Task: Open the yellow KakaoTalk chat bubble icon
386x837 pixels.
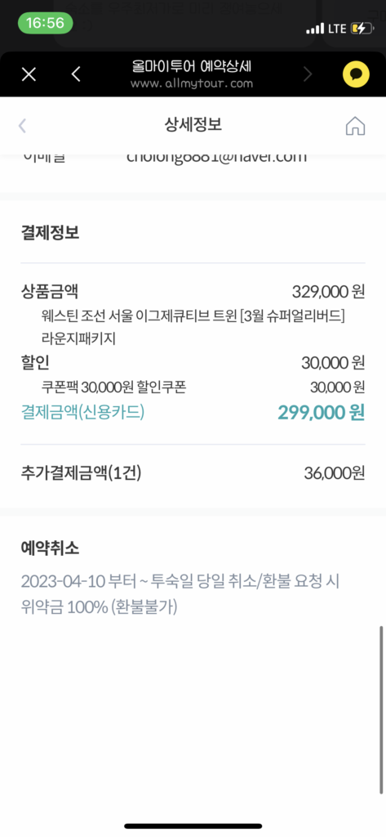Action: point(356,74)
